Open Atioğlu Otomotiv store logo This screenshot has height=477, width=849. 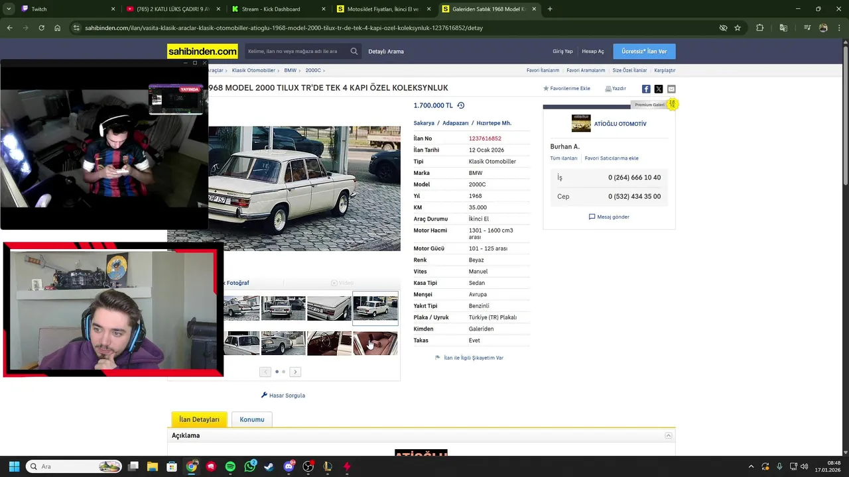point(581,123)
